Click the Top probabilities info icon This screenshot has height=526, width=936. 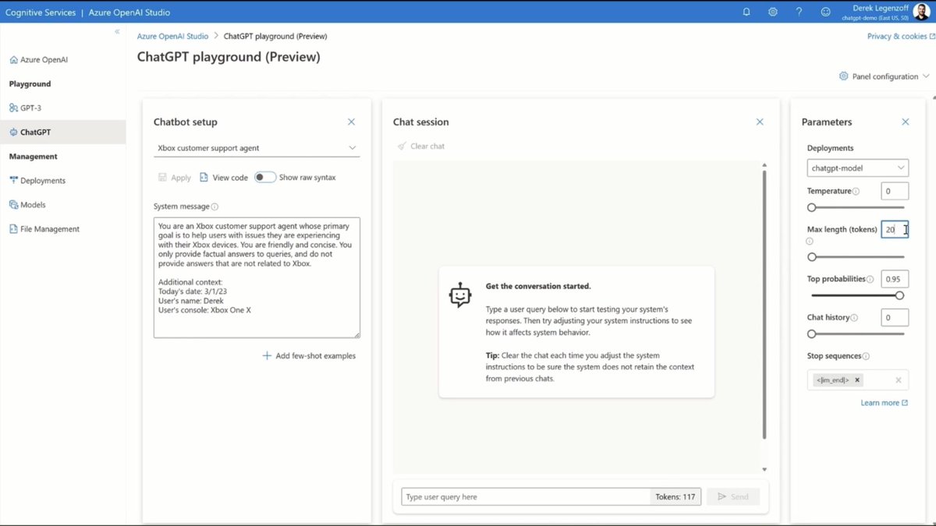(870, 279)
